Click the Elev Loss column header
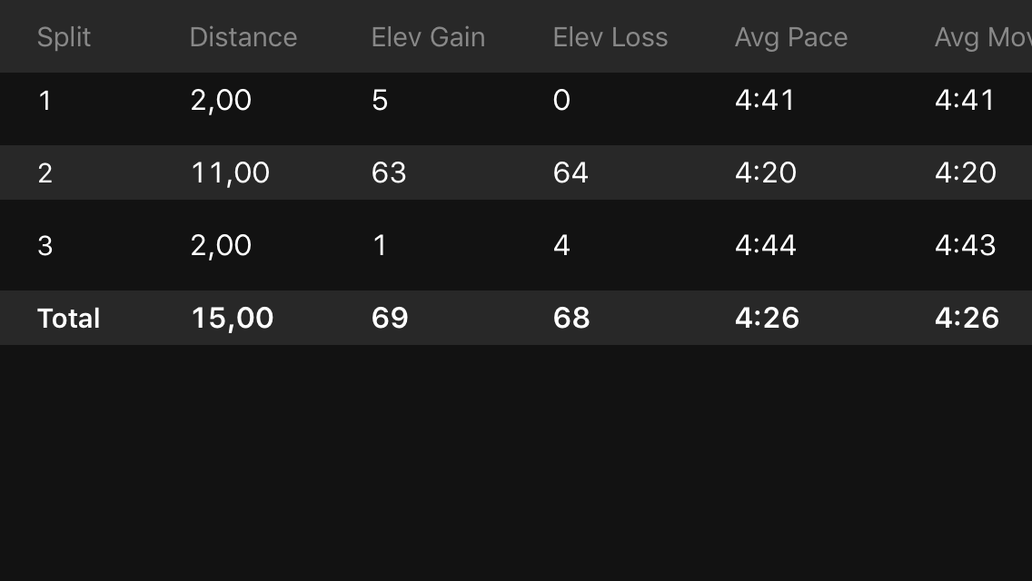The width and height of the screenshot is (1032, 581). (610, 37)
